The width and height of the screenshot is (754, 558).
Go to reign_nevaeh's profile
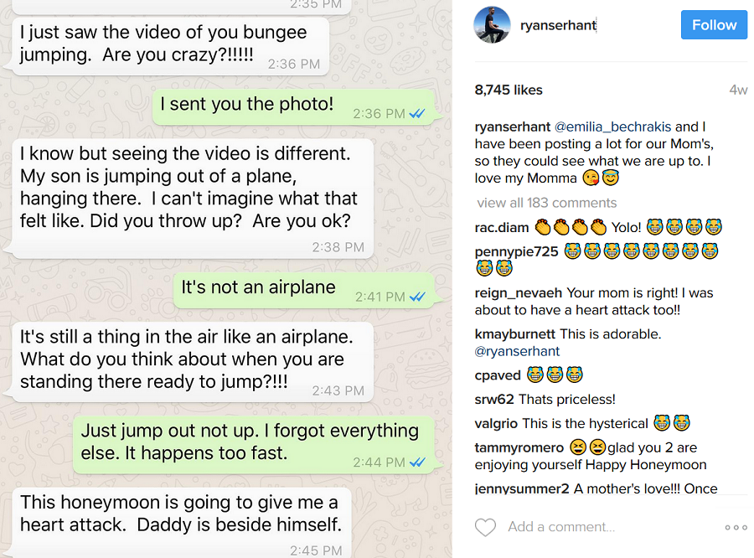tap(519, 292)
